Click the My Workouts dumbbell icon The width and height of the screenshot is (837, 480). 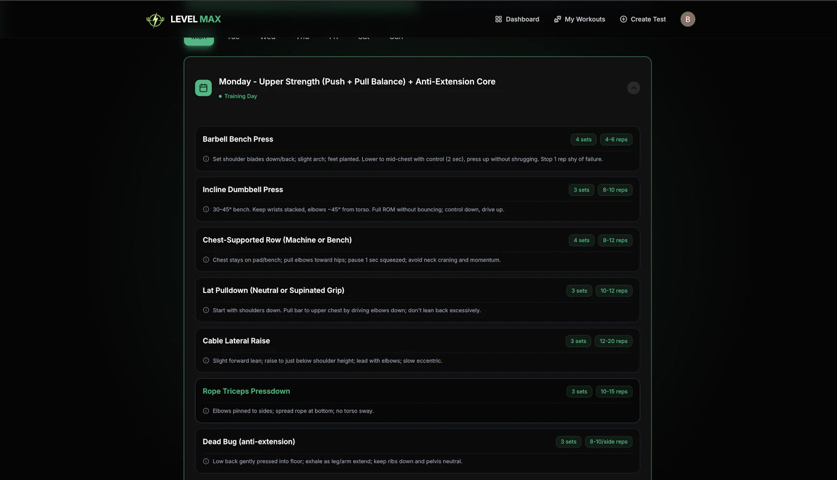pos(558,19)
